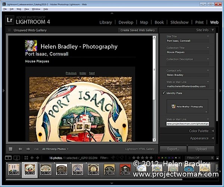Click the filmstrip go back arrow
Screen dimensions: 224x187
[32, 158]
